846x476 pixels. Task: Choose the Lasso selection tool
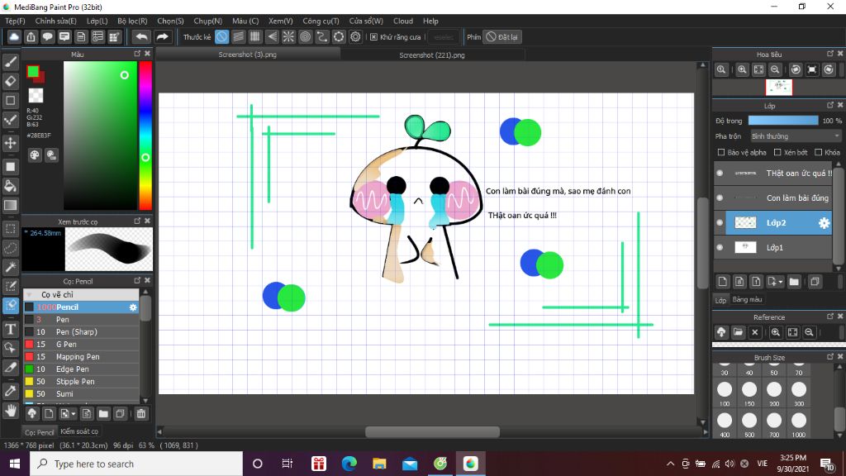click(10, 248)
